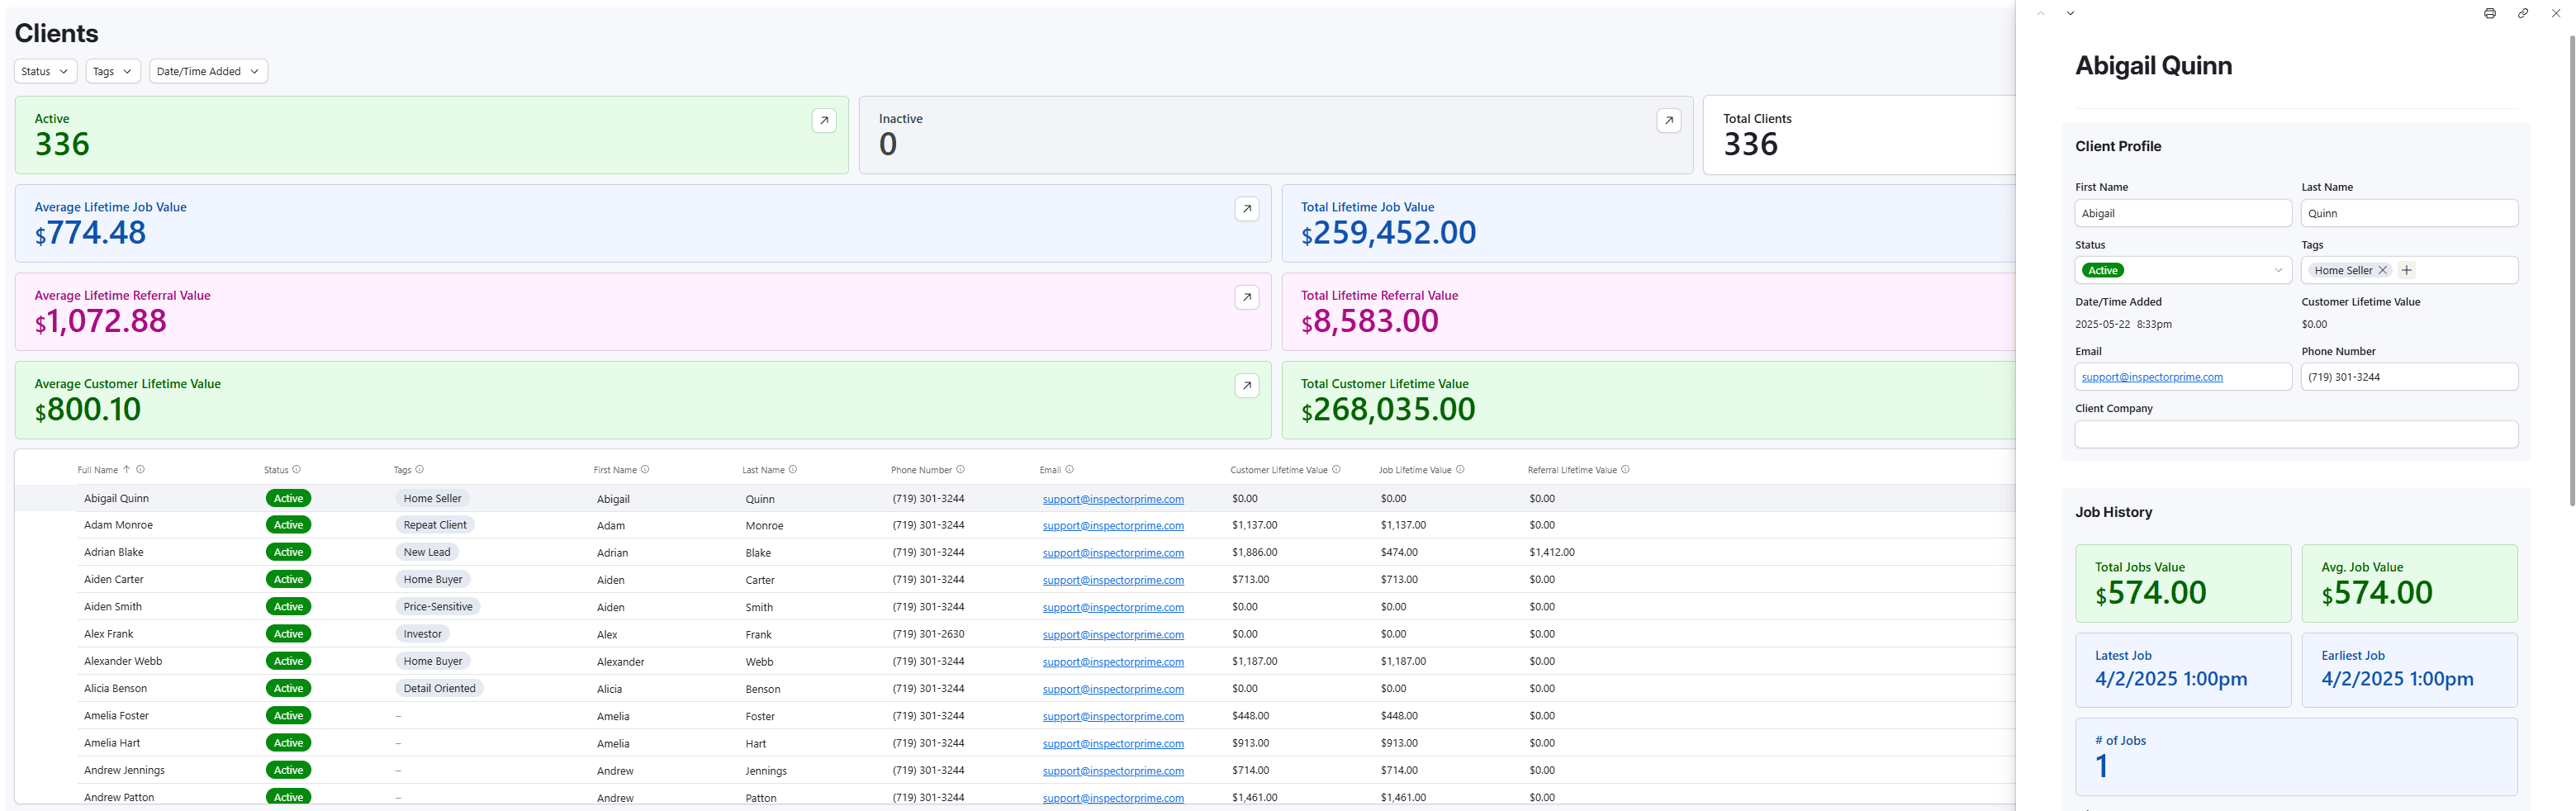The image size is (2576, 811).
Task: Show info for Status column header
Action: pos(296,470)
